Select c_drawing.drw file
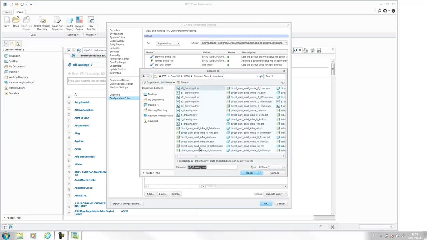This screenshot has height=240, width=427. (189, 119)
